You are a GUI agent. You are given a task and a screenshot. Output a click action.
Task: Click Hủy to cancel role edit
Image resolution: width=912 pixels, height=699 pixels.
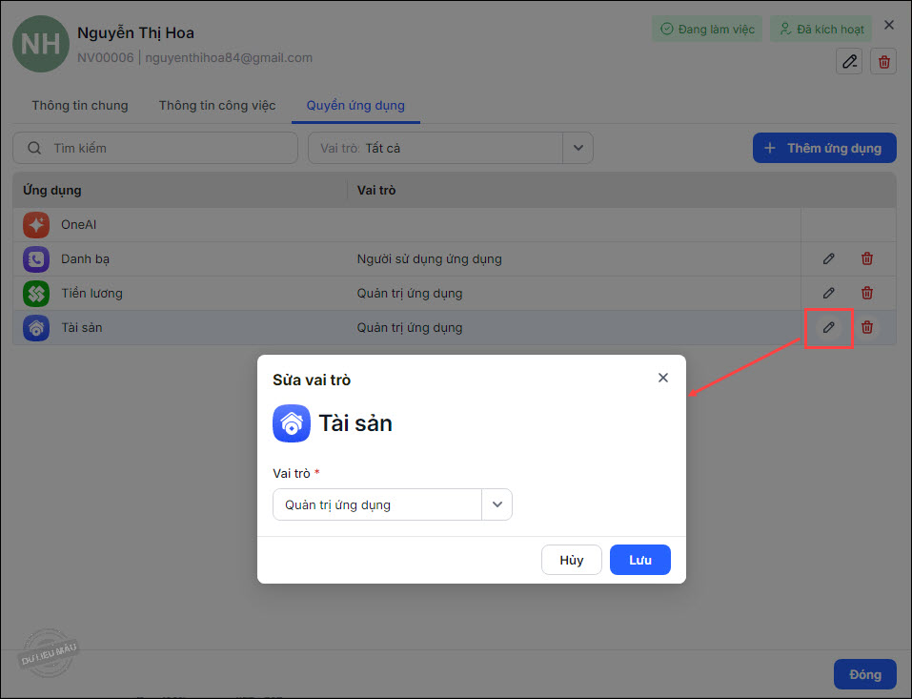(571, 560)
